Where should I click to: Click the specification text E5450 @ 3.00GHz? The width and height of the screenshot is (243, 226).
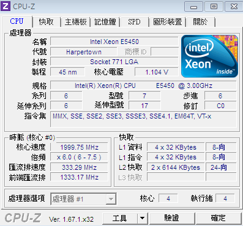point(184,86)
